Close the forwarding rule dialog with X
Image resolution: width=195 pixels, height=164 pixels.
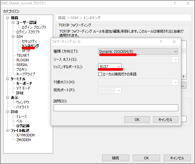click(x=174, y=42)
